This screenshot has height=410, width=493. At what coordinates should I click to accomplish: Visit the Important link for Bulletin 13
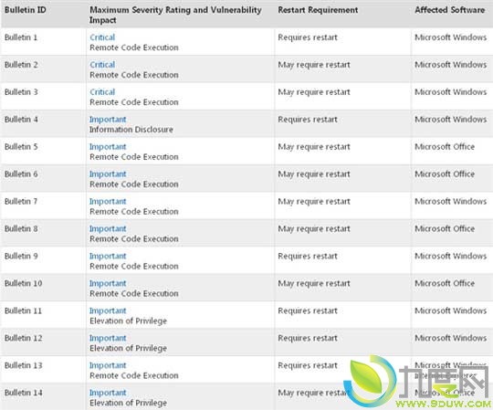108,365
